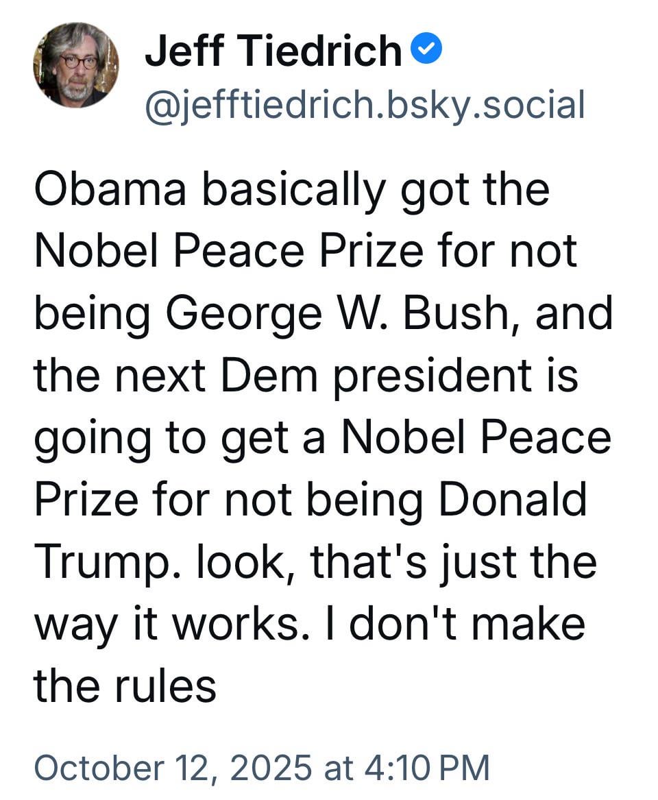The width and height of the screenshot is (658, 800).
Task: Click the blue verified checkmark badge
Action: 426,49
